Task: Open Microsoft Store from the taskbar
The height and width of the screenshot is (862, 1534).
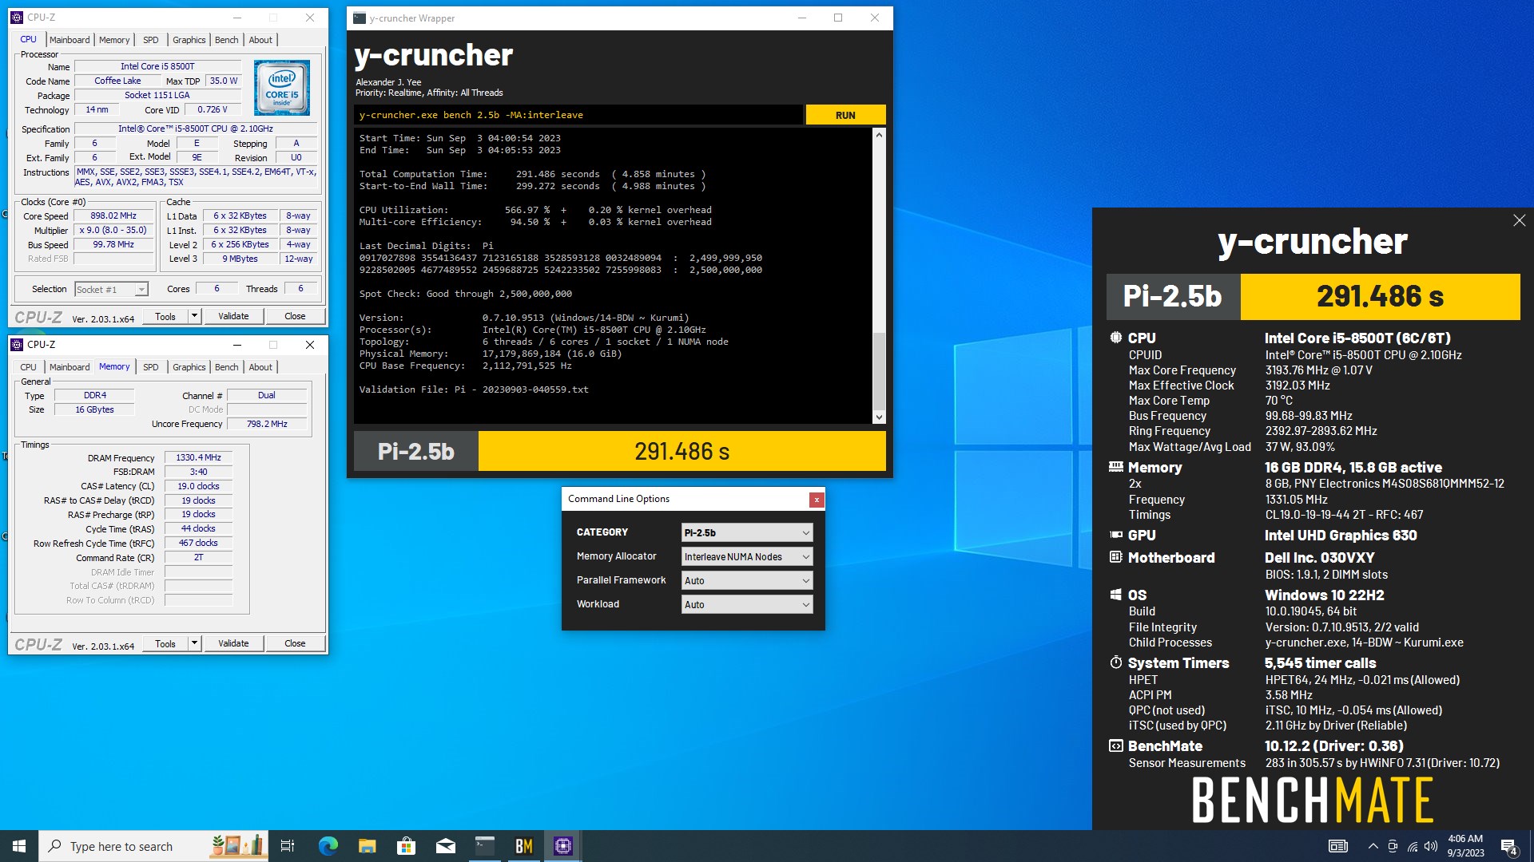Action: [406, 846]
